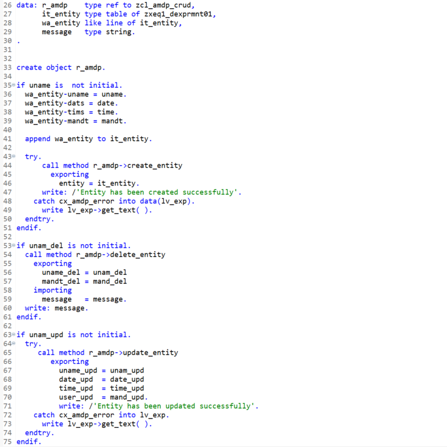Click 'append wa_entity to it_entity' line

[88, 139]
